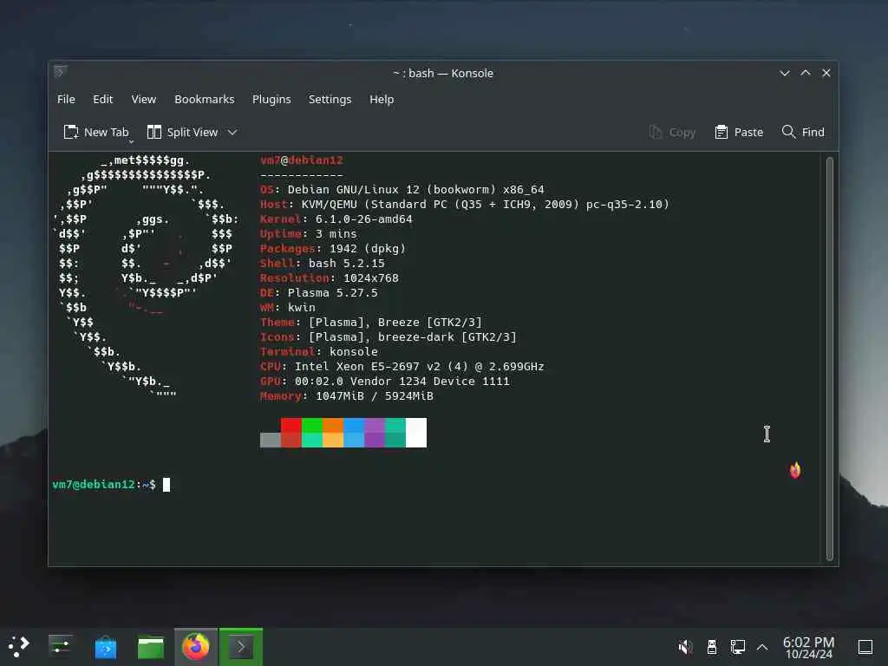Image resolution: width=888 pixels, height=666 pixels.
Task: Open the Edit menu
Action: (102, 99)
